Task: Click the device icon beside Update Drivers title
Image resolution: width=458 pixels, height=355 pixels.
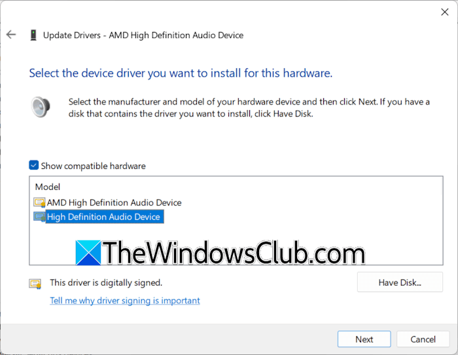Action: [x=33, y=35]
